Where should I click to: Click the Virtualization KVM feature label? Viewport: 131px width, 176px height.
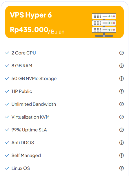pyautogui.click(x=30, y=117)
